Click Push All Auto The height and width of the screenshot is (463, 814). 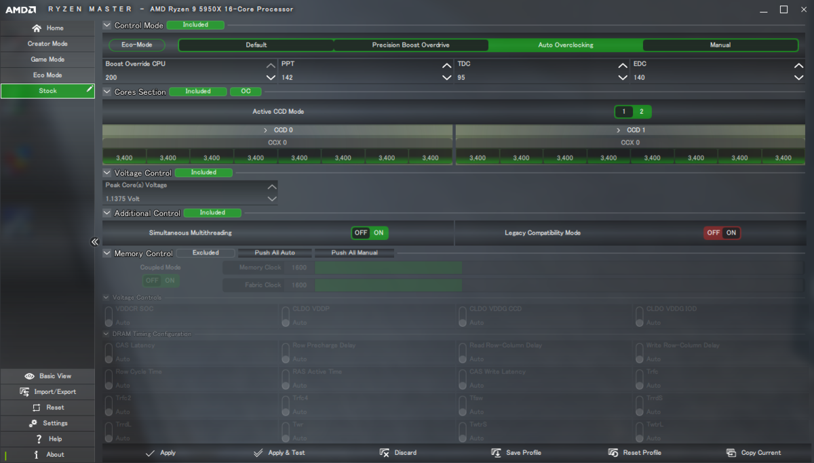point(275,253)
